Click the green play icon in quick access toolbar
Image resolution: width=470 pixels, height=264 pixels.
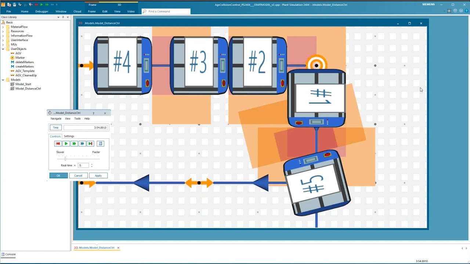41,5
